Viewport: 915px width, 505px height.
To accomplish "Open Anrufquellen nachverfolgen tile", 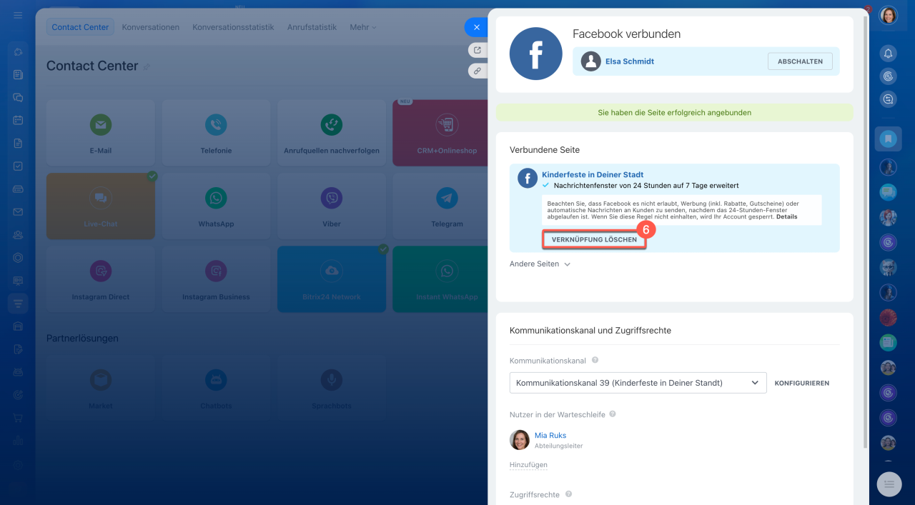I will coord(331,133).
